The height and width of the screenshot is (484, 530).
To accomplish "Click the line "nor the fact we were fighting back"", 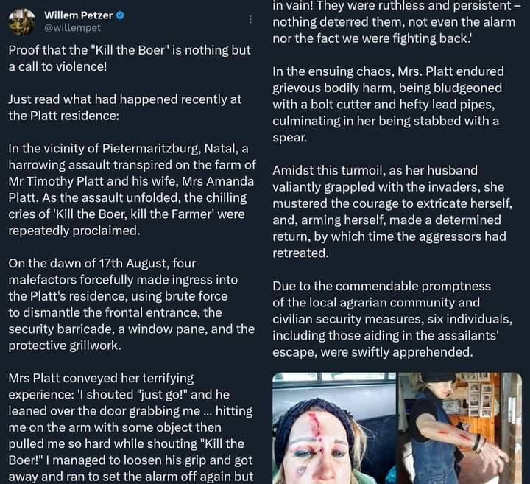I will (372, 38).
